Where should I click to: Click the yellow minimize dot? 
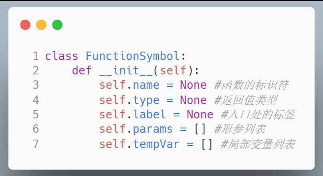pos(41,25)
